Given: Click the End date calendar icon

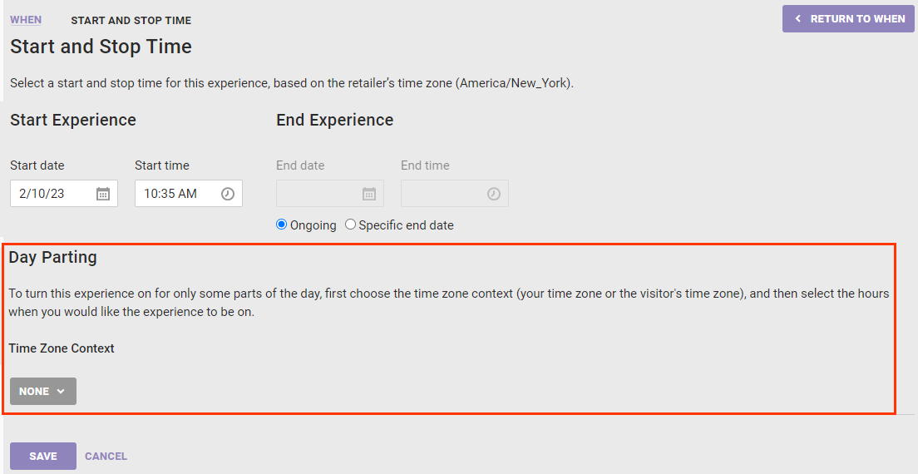Looking at the screenshot, I should tap(369, 194).
